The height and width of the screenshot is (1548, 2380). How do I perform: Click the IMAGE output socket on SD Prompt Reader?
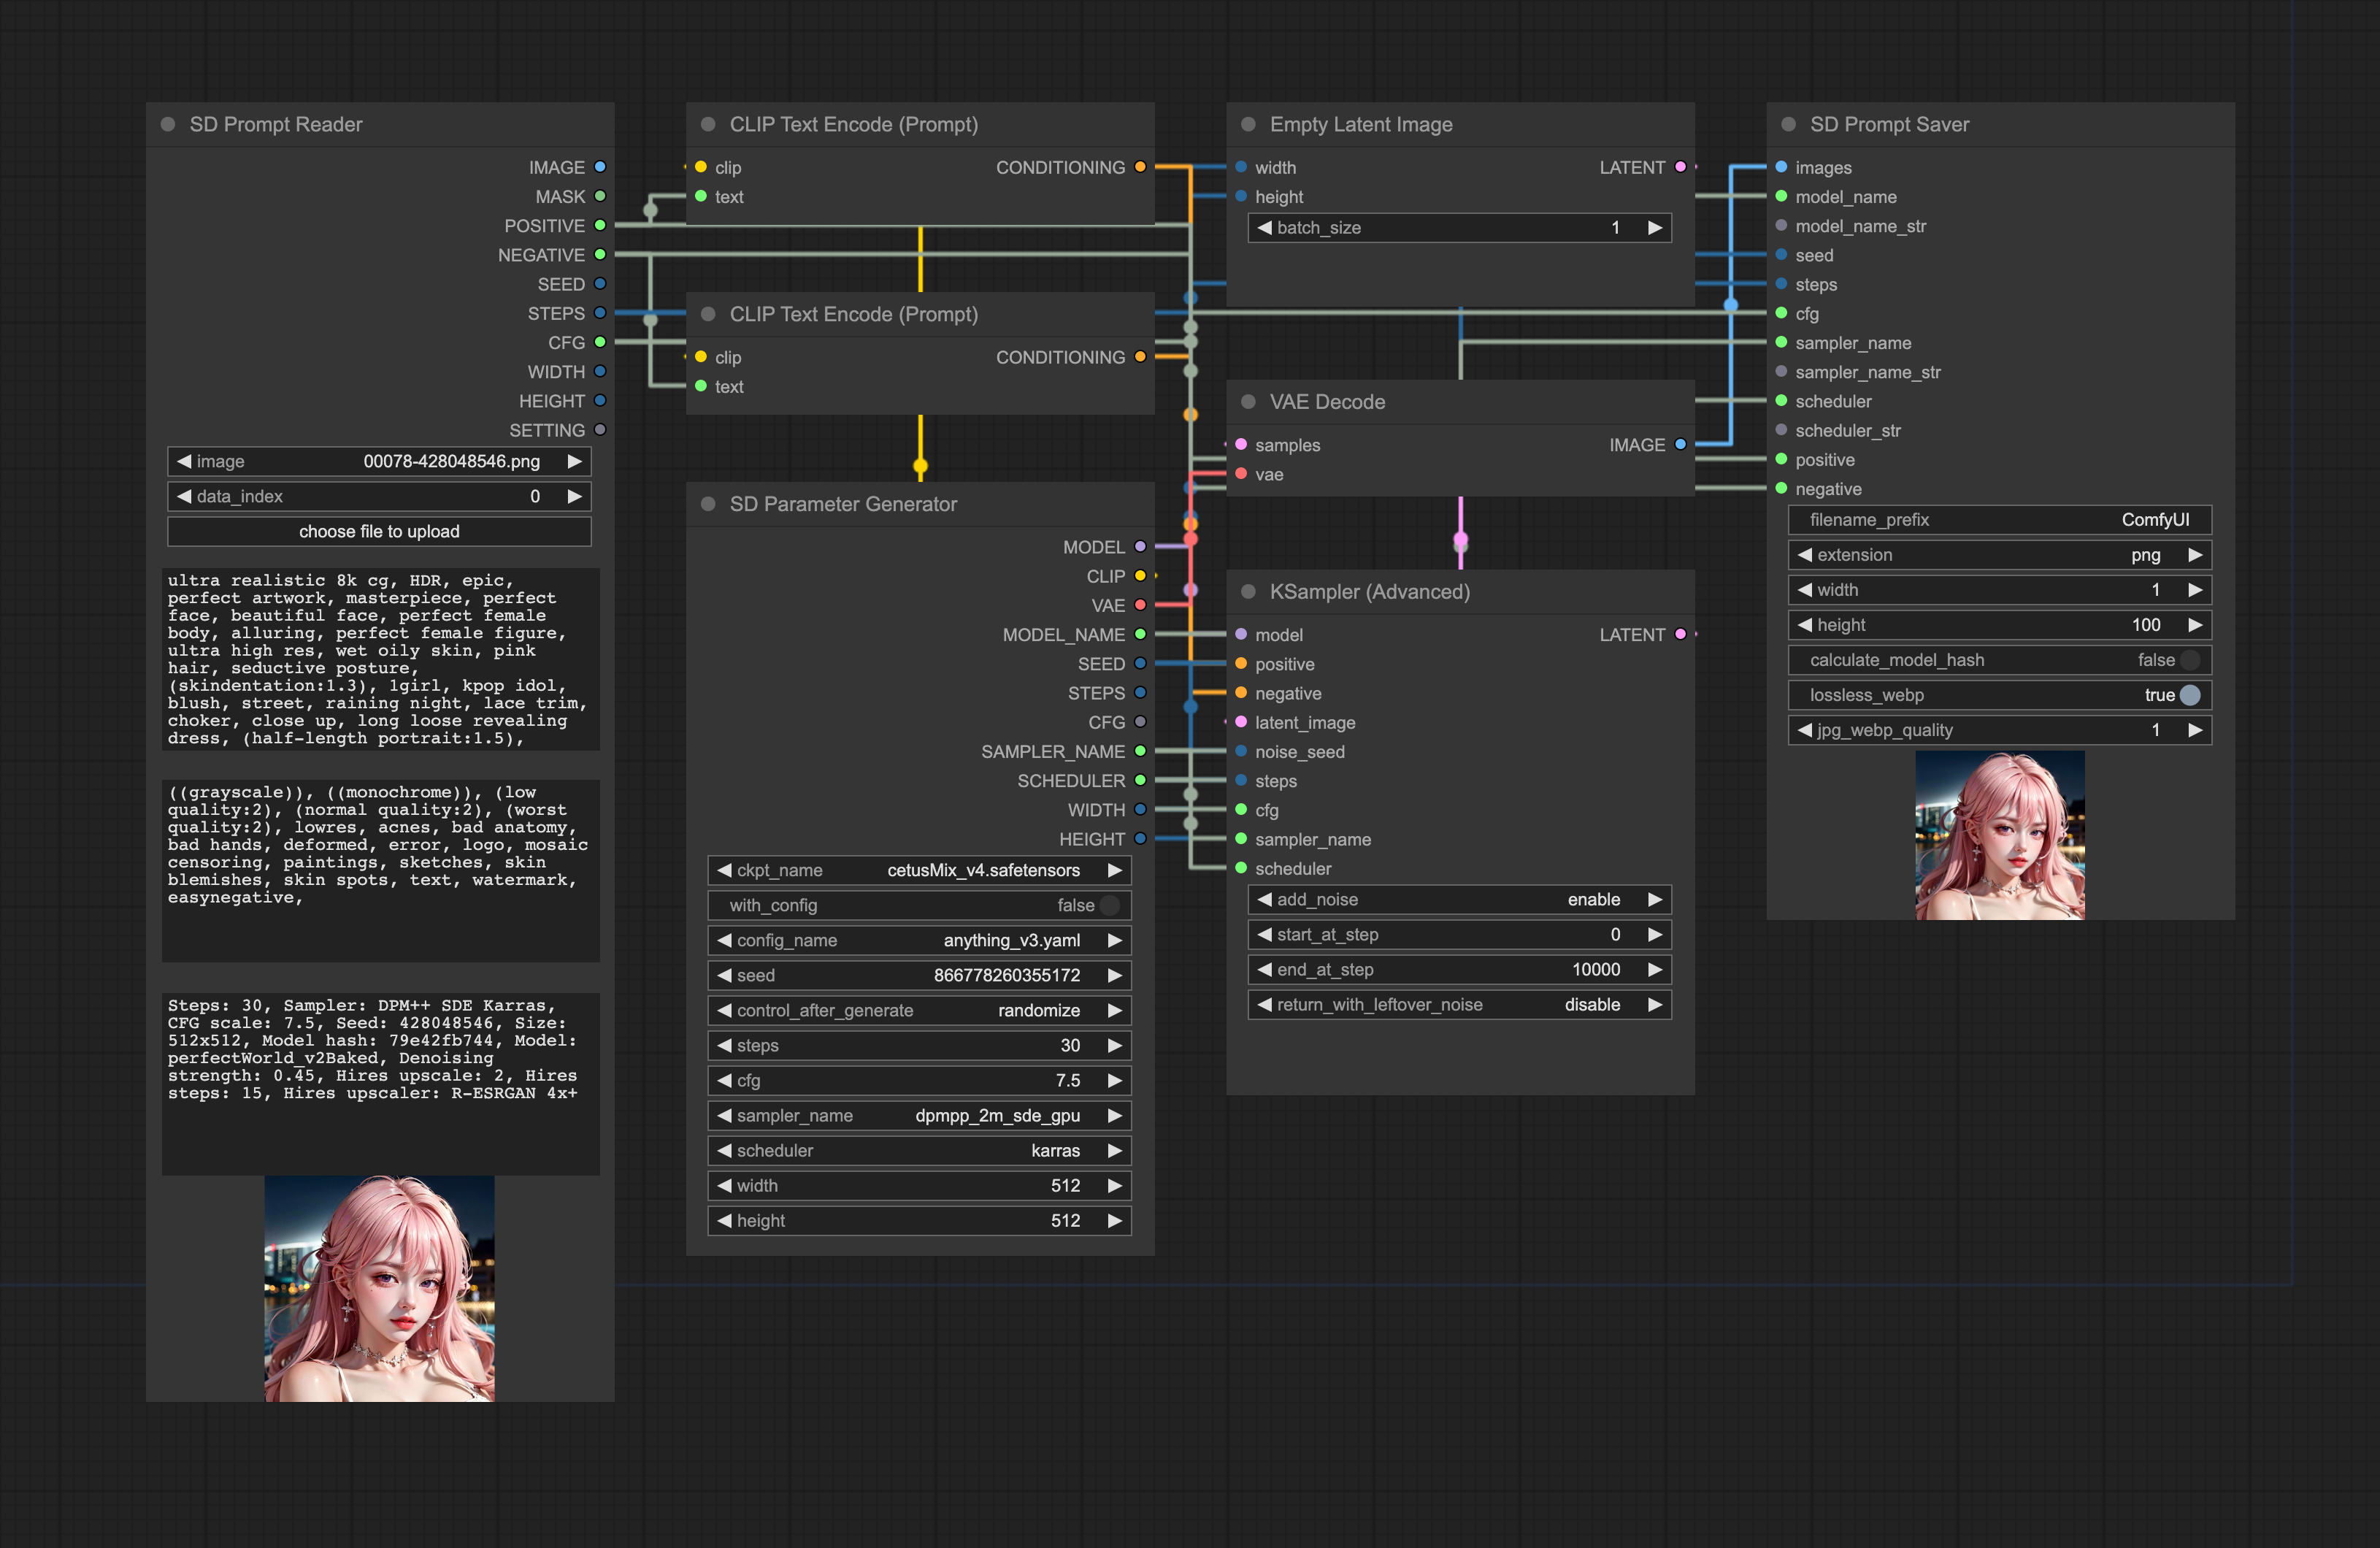tap(600, 167)
